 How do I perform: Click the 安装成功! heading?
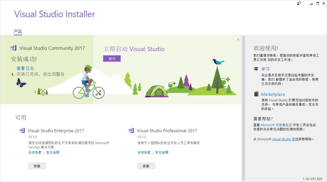tap(24, 59)
